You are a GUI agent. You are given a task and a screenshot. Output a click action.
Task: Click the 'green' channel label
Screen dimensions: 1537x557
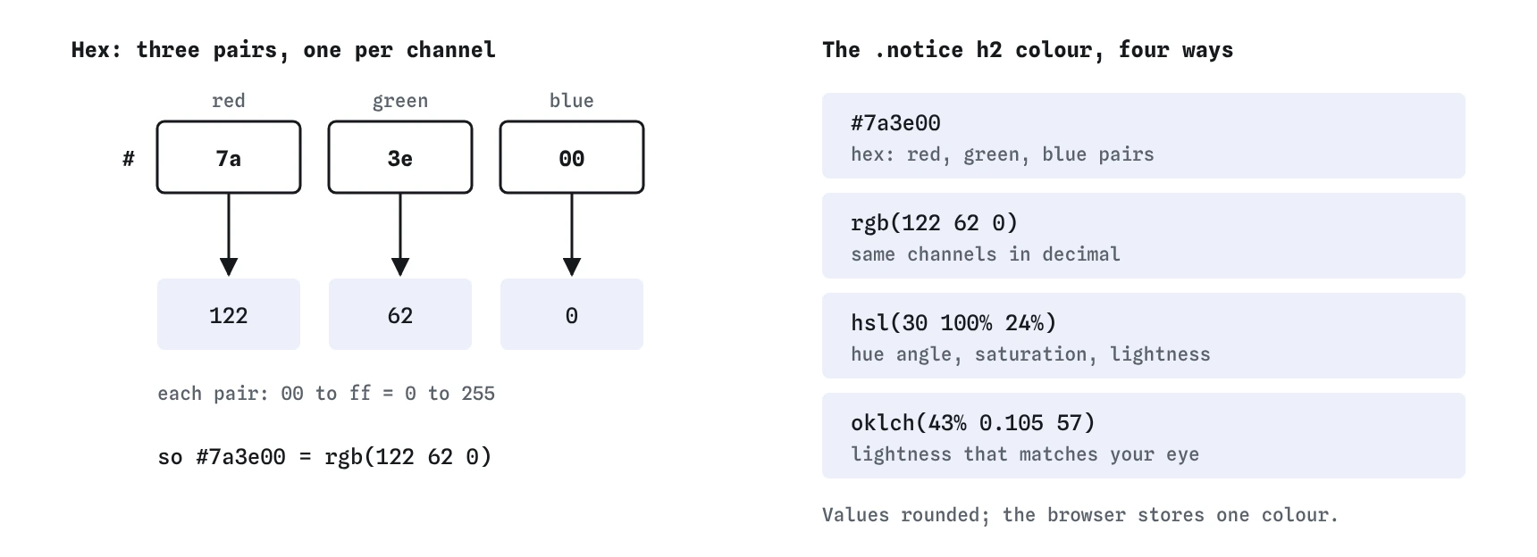tap(400, 101)
